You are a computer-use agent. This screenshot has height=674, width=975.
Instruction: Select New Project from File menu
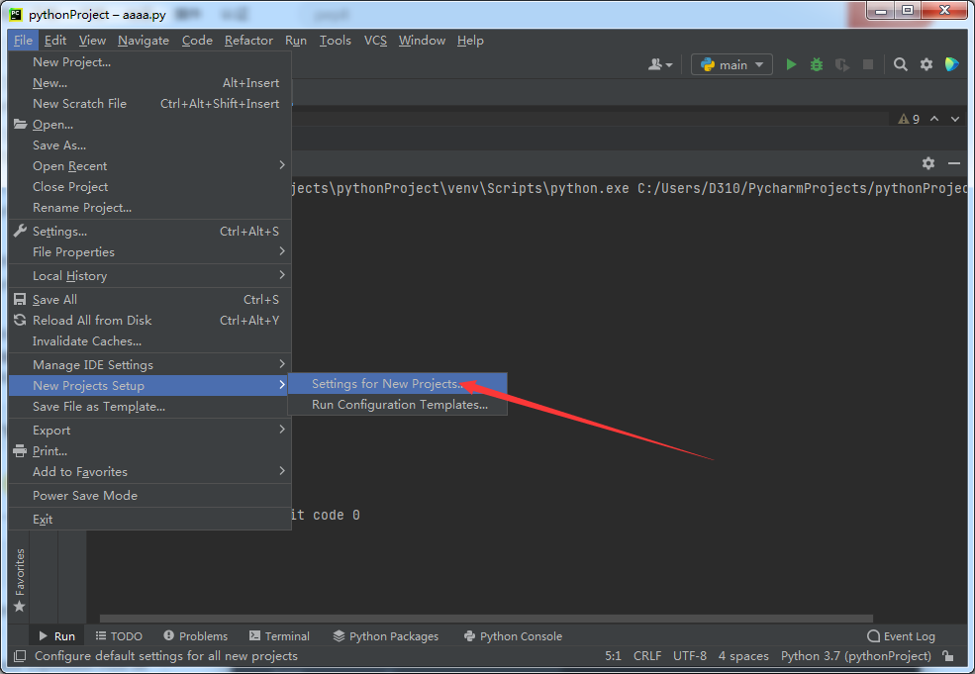(x=149, y=62)
